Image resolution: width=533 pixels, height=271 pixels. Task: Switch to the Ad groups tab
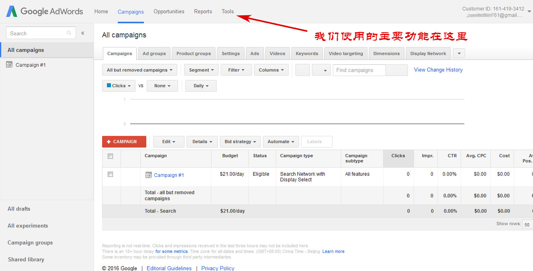click(x=154, y=53)
